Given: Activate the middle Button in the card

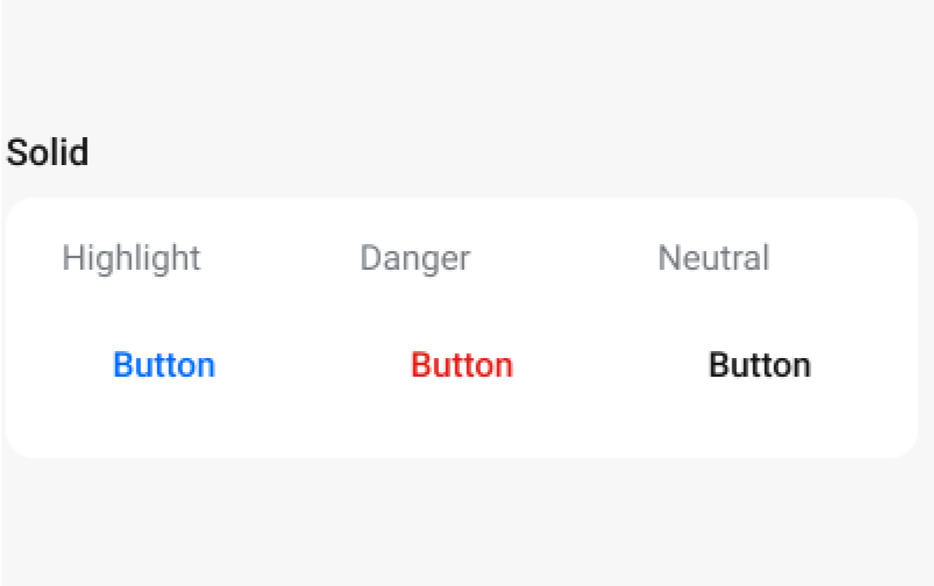Looking at the screenshot, I should click(462, 364).
